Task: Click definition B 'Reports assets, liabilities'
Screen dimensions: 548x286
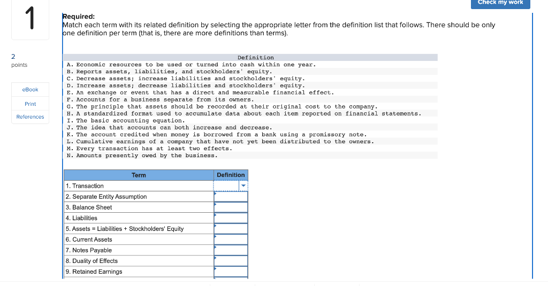Action: pyautogui.click(x=169, y=72)
